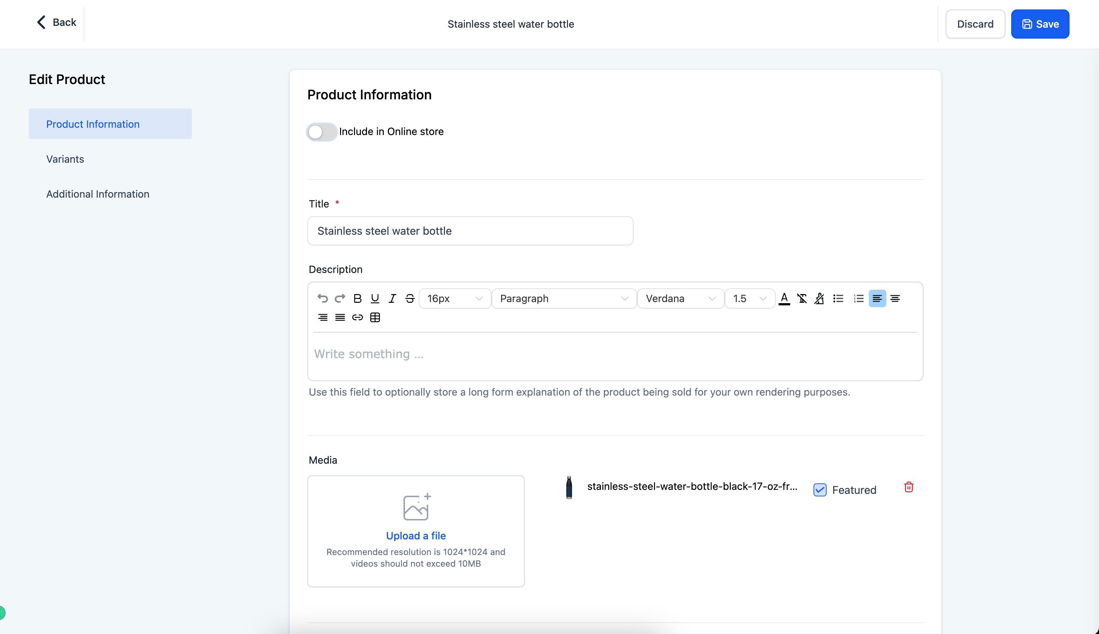
Task: Insert a hyperlink in description
Action: [x=357, y=317]
